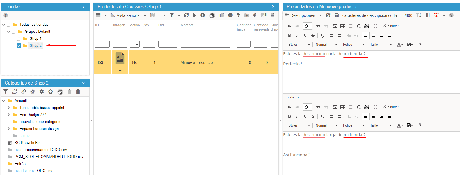Click Source button in short description editor
This screenshot has width=460, height=175.
tap(391, 26)
